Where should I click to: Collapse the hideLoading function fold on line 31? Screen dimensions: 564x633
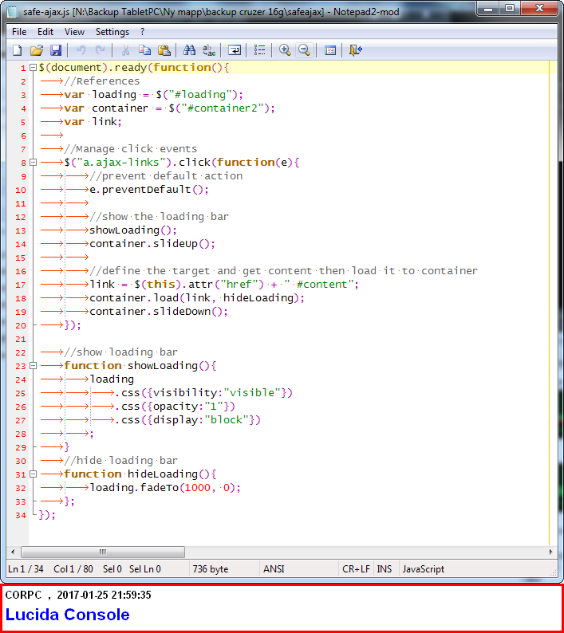33,474
